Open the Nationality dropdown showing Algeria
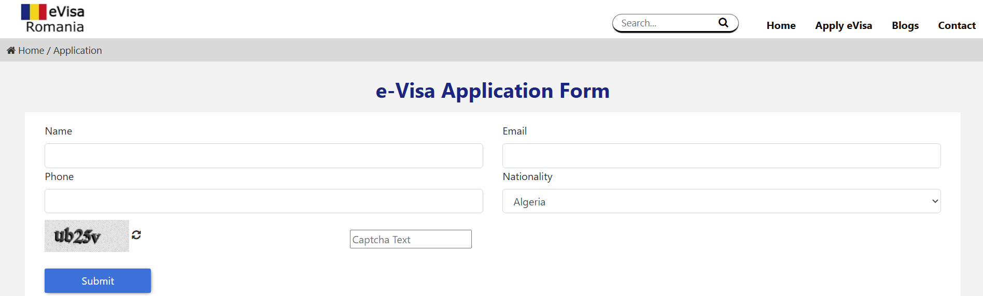The width and height of the screenshot is (983, 296). [721, 201]
